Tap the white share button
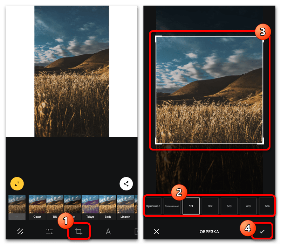The width and height of the screenshot is (281, 245). [126, 184]
